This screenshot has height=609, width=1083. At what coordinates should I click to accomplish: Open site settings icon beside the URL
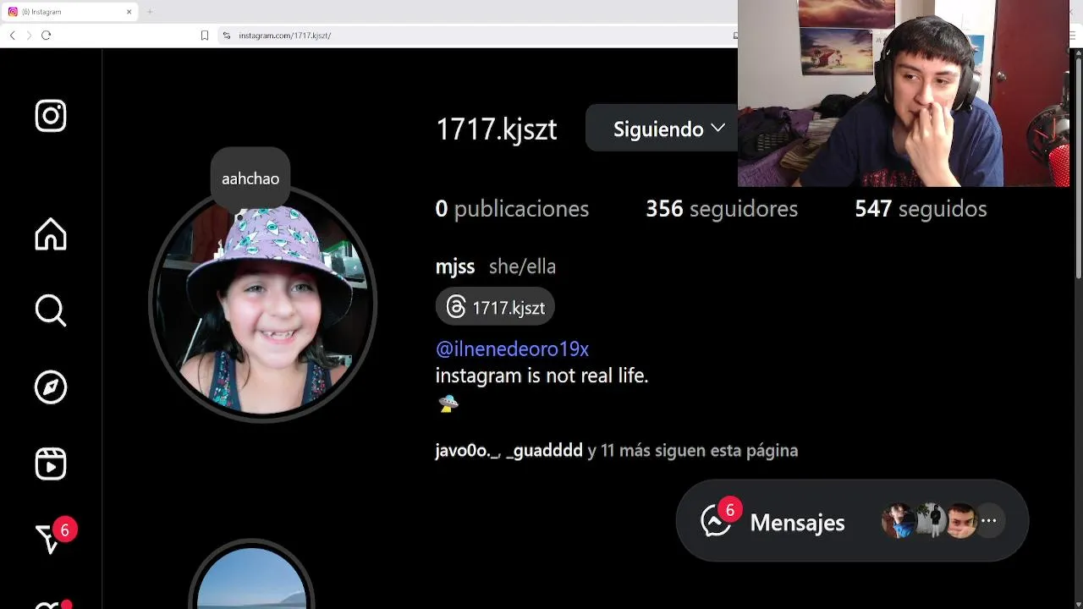pyautogui.click(x=226, y=36)
